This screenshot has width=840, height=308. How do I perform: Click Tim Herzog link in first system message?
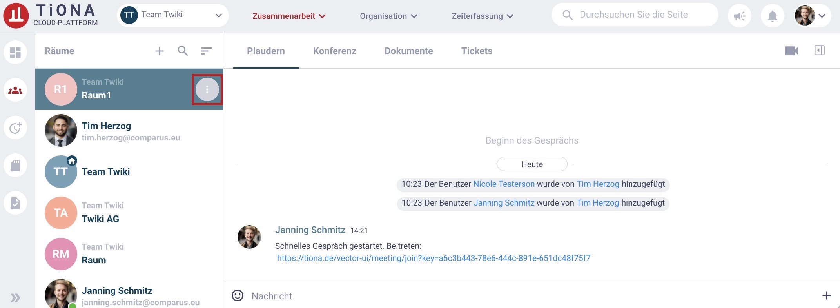tap(598, 184)
